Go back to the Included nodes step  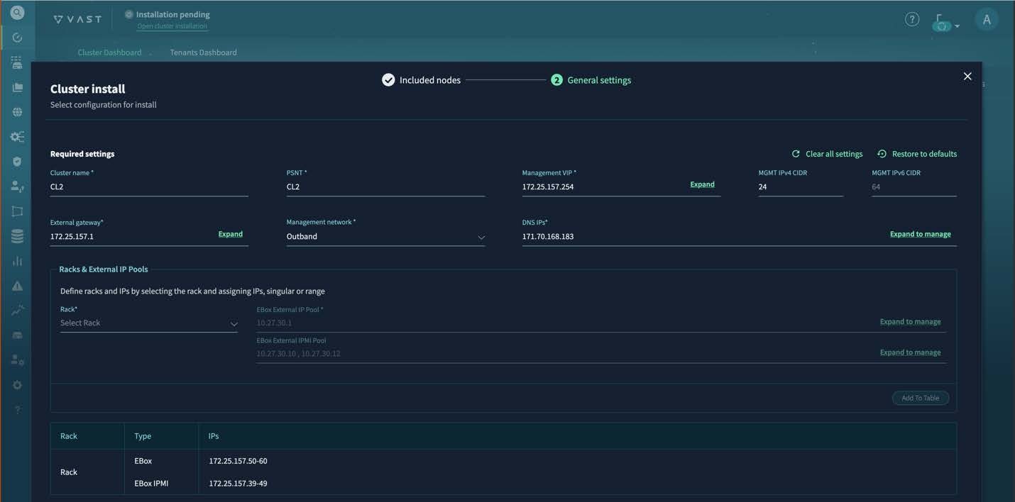point(422,80)
